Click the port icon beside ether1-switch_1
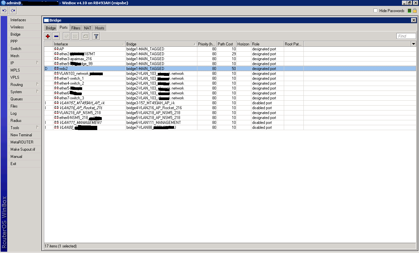Screen dimensions: 419x253 point(56,78)
